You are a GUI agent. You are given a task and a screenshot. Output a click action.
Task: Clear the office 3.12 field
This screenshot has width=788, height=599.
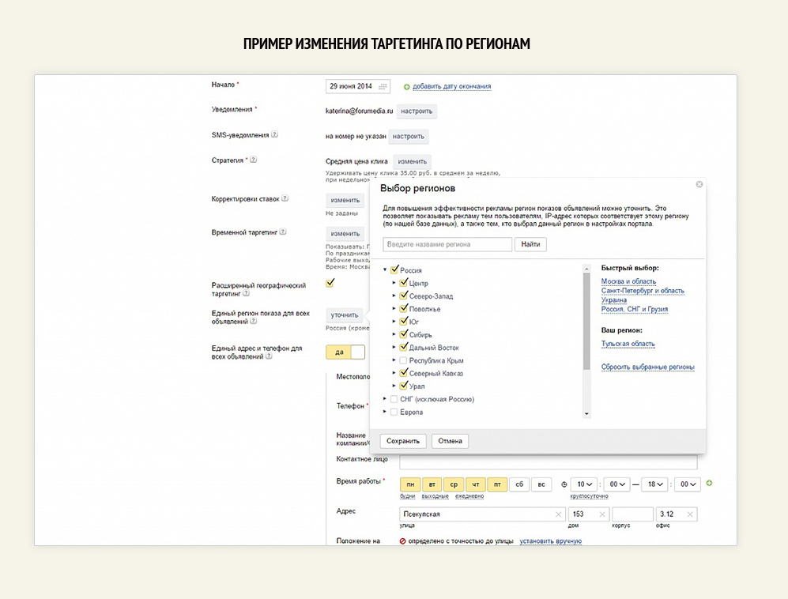pos(690,514)
